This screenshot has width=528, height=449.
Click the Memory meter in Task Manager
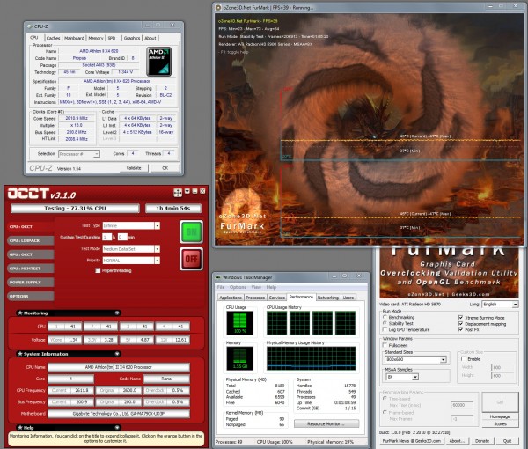239,358
